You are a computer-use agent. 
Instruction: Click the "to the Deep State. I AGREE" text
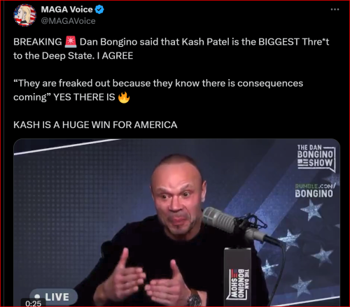pos(73,56)
